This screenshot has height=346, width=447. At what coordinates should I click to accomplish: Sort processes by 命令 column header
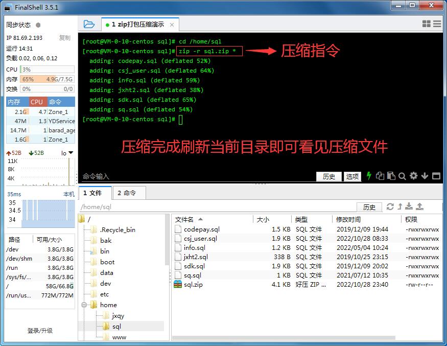(61, 102)
